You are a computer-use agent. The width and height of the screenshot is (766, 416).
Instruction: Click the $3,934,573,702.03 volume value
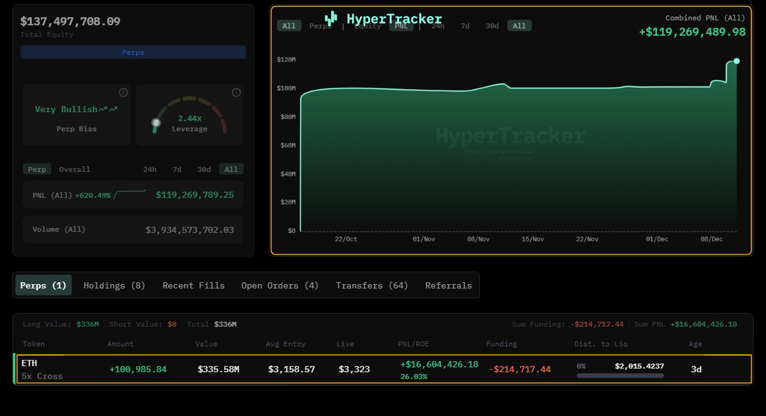coord(190,229)
